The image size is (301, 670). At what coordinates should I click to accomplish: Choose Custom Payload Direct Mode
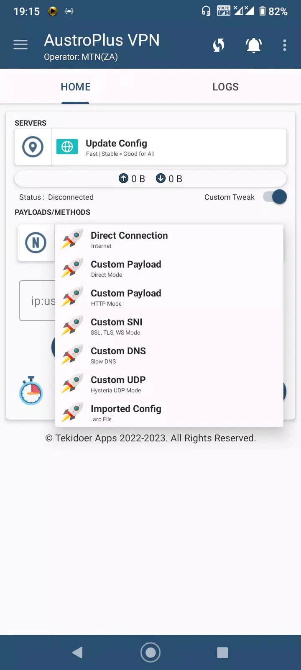coord(169,268)
